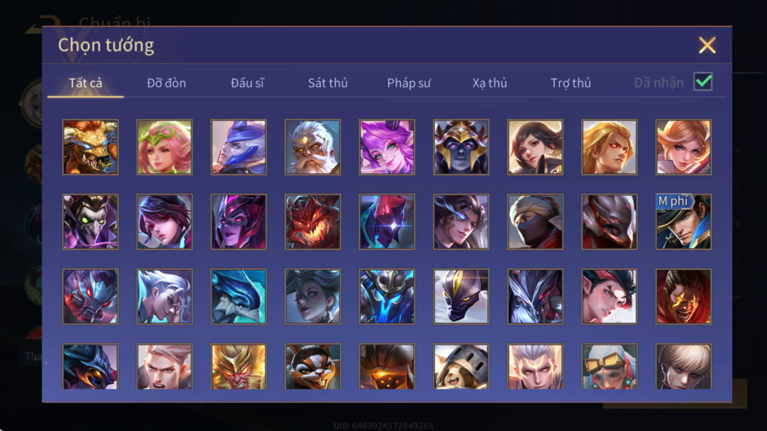Switch to the Đỡ đòn tab
767x431 pixels.
tap(166, 83)
